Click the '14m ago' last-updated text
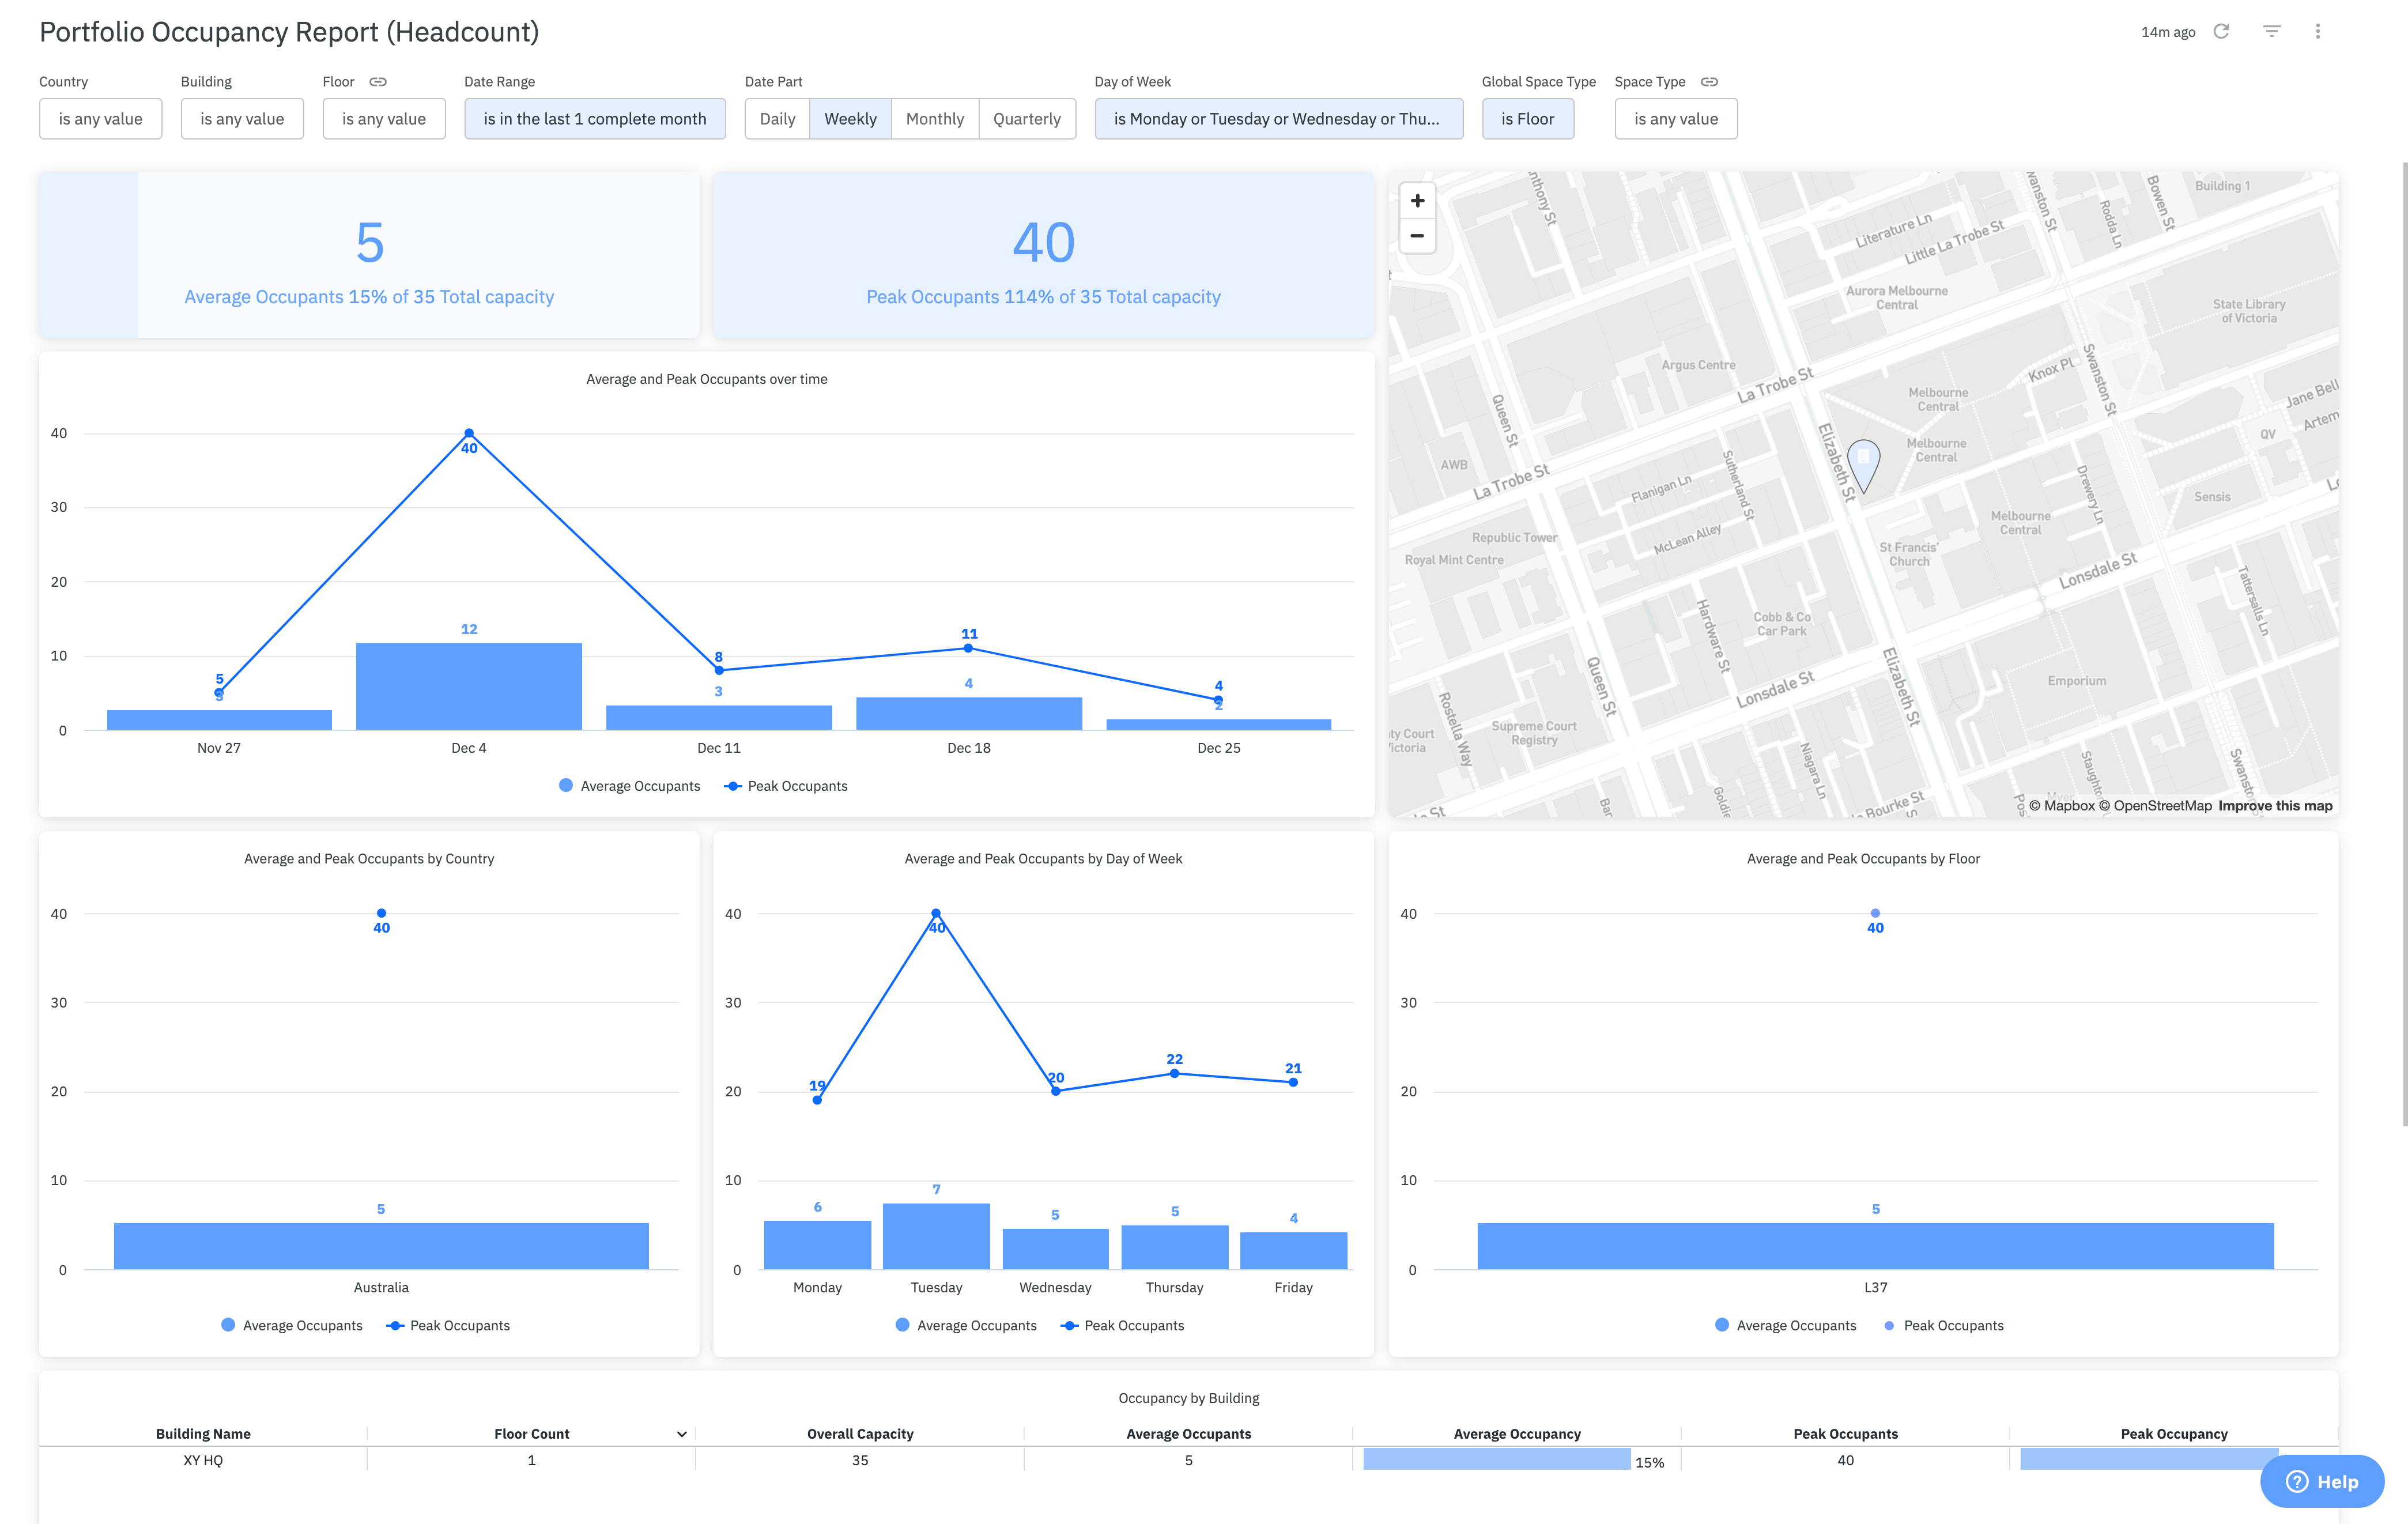 (2167, 32)
